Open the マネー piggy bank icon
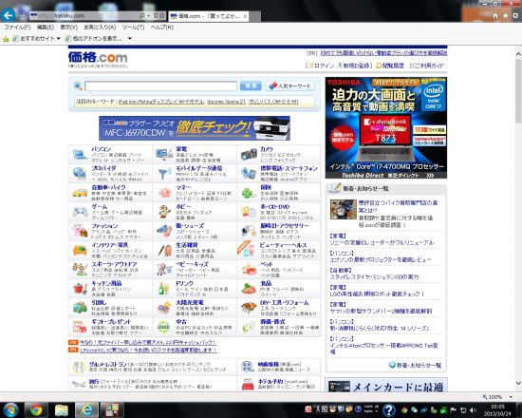Viewport: 522px width, 418px height. coord(164,193)
